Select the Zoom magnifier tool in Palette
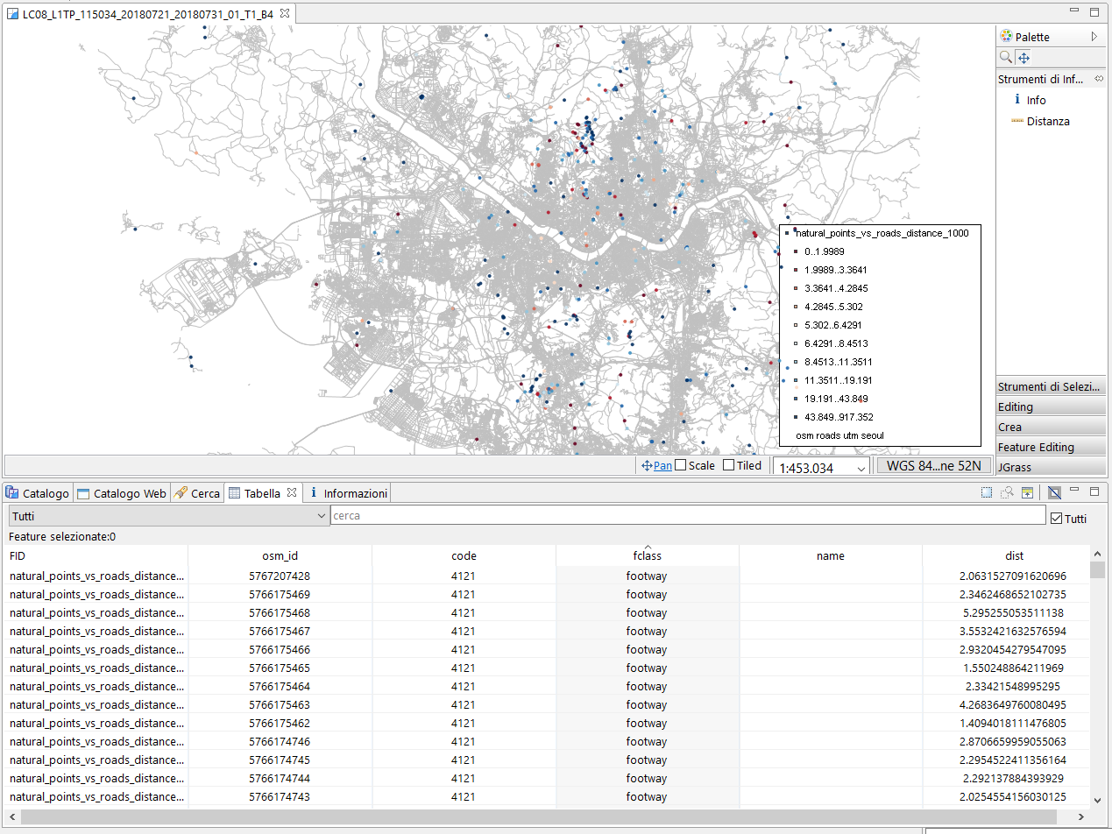The image size is (1112, 834). (1006, 58)
